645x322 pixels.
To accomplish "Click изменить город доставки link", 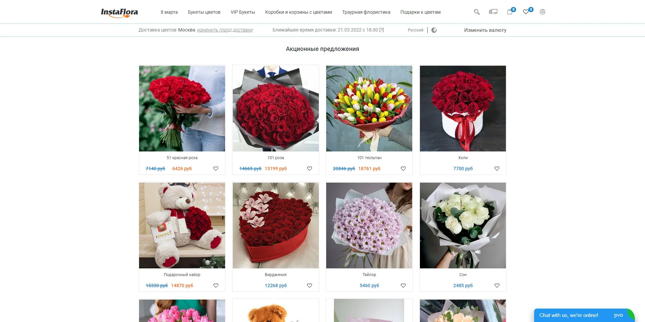I will click(x=225, y=30).
